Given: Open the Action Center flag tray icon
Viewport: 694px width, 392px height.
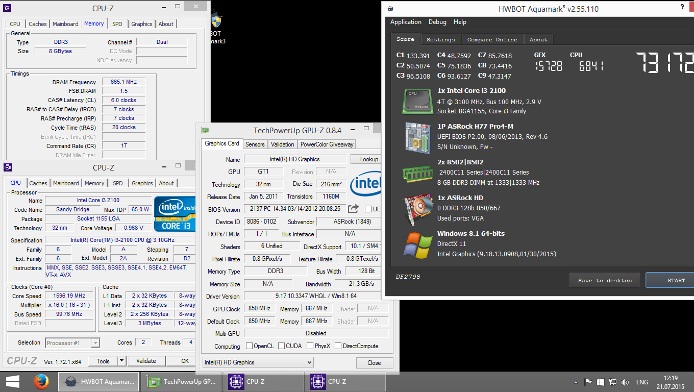Looking at the screenshot, I should (x=588, y=382).
